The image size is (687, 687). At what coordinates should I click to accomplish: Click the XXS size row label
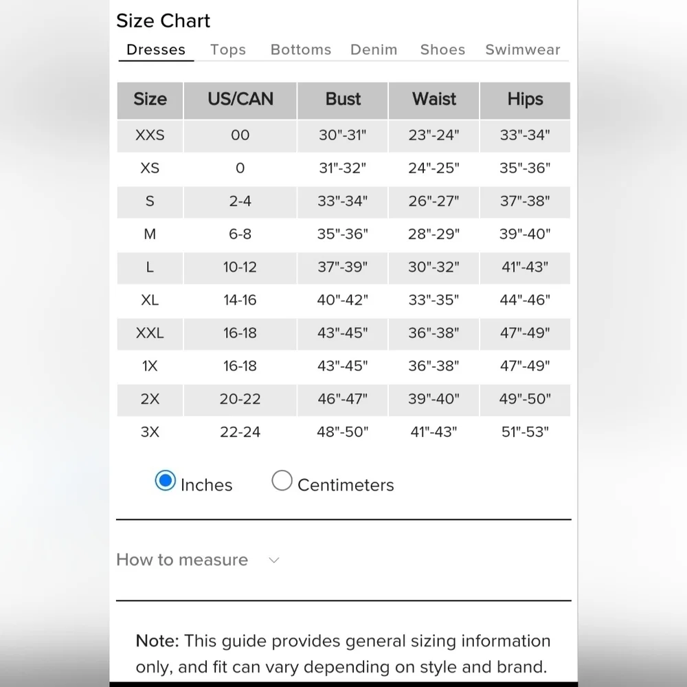(150, 135)
